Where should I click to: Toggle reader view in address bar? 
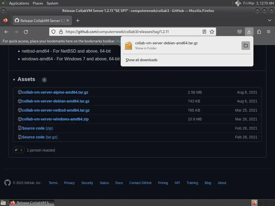tap(204, 32)
